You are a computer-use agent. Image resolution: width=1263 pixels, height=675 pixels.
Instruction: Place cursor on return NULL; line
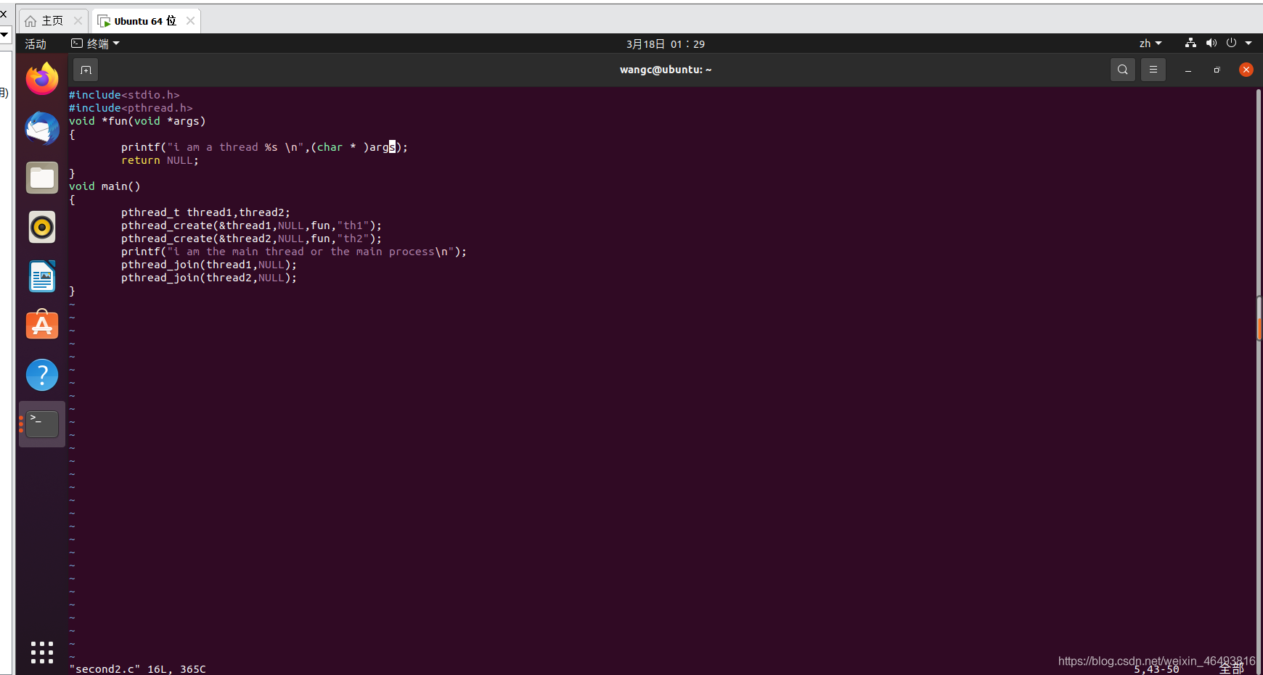point(160,160)
